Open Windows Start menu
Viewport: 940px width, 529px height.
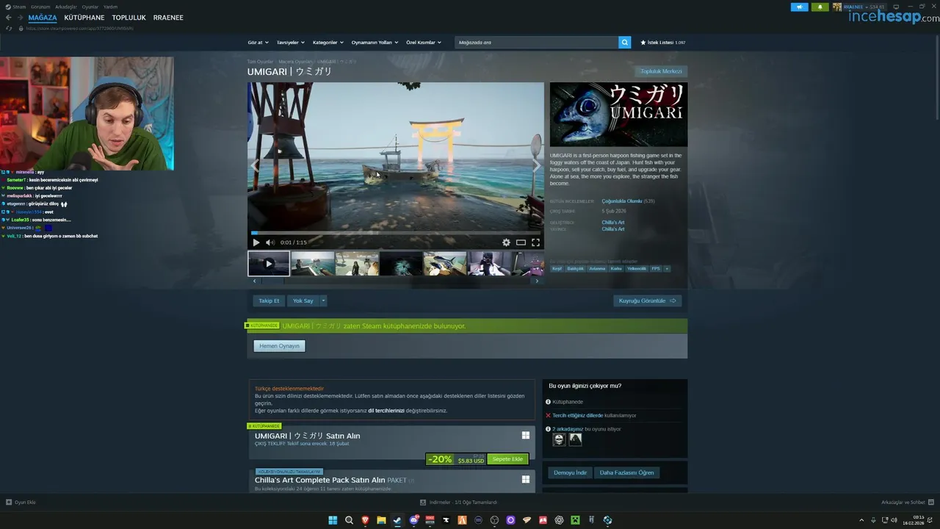click(x=333, y=520)
